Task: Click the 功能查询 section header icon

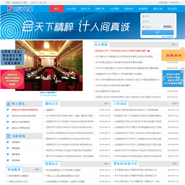Action: click(x=8, y=136)
